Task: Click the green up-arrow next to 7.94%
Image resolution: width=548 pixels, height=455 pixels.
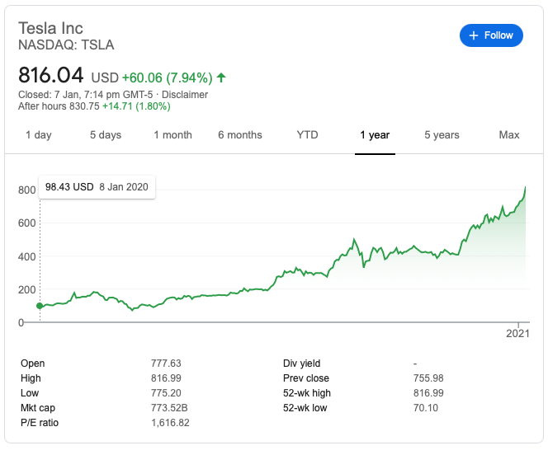Action: [x=221, y=77]
